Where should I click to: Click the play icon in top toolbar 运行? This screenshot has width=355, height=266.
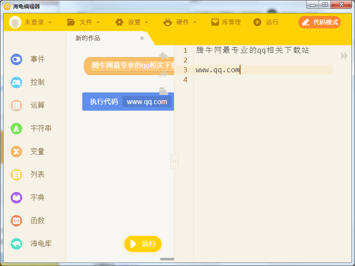(x=257, y=22)
